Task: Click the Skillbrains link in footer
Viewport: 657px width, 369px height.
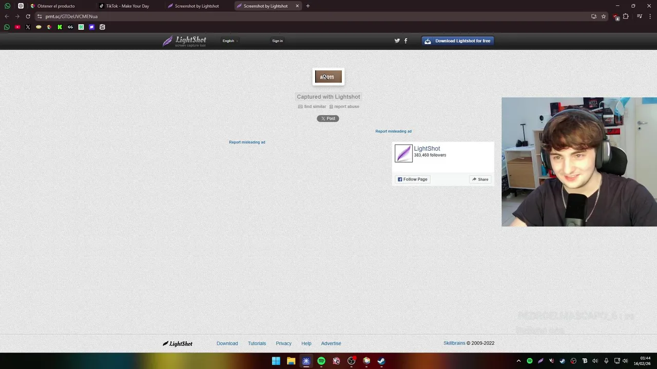Action: click(x=454, y=343)
